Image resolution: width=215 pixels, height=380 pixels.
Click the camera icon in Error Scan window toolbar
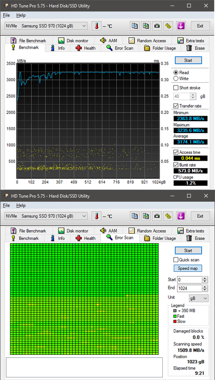pos(157,216)
